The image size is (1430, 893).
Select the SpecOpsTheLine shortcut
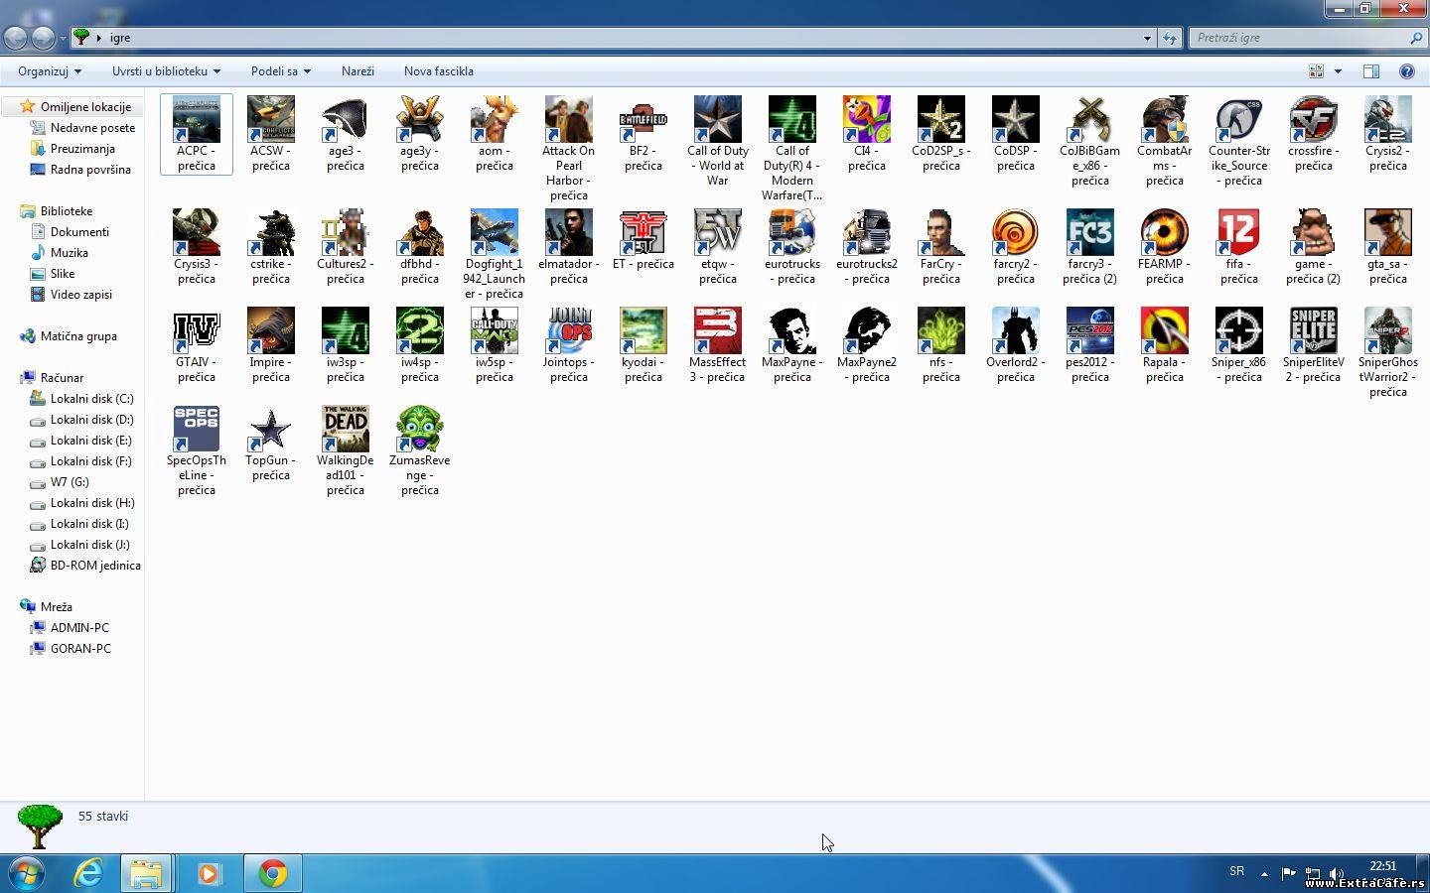coord(197,450)
